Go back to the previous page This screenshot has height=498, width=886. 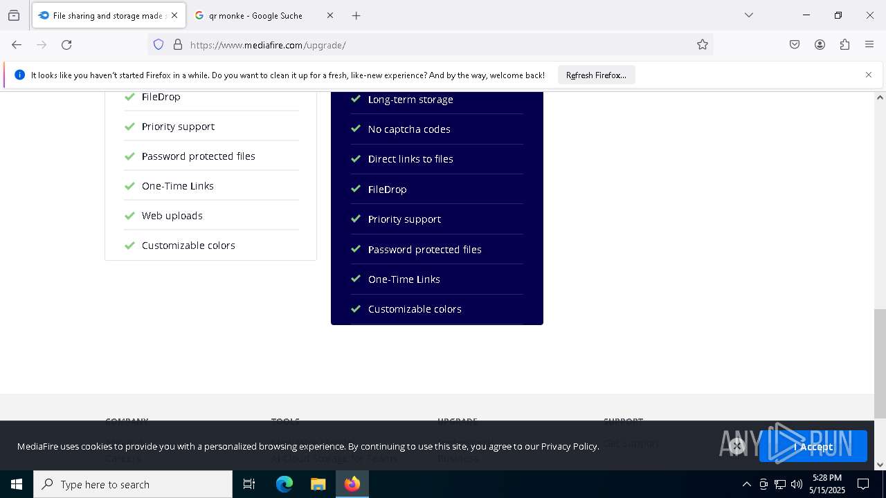pyautogui.click(x=17, y=45)
